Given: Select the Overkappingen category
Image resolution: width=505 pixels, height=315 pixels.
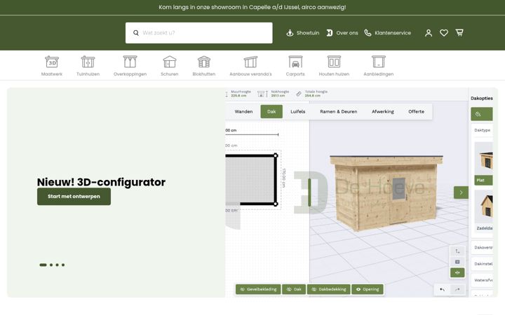Looking at the screenshot, I should 130,66.
